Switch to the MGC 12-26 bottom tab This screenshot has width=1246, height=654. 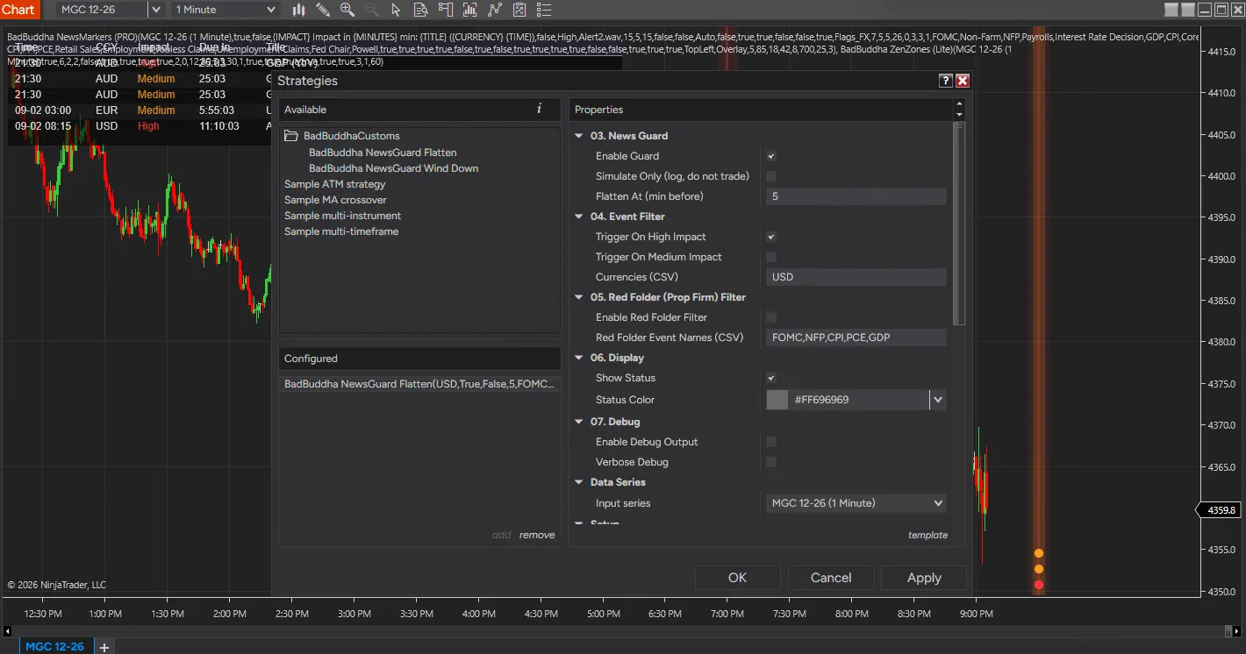[x=55, y=647]
